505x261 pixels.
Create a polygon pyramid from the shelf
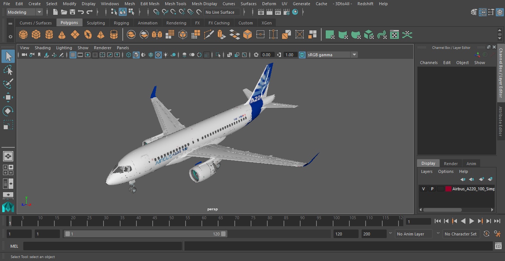(x=101, y=35)
